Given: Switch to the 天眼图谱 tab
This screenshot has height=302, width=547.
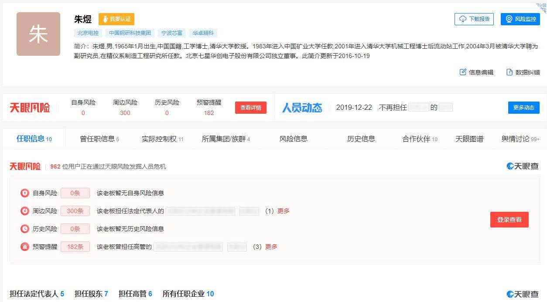Looking at the screenshot, I should [x=469, y=139].
